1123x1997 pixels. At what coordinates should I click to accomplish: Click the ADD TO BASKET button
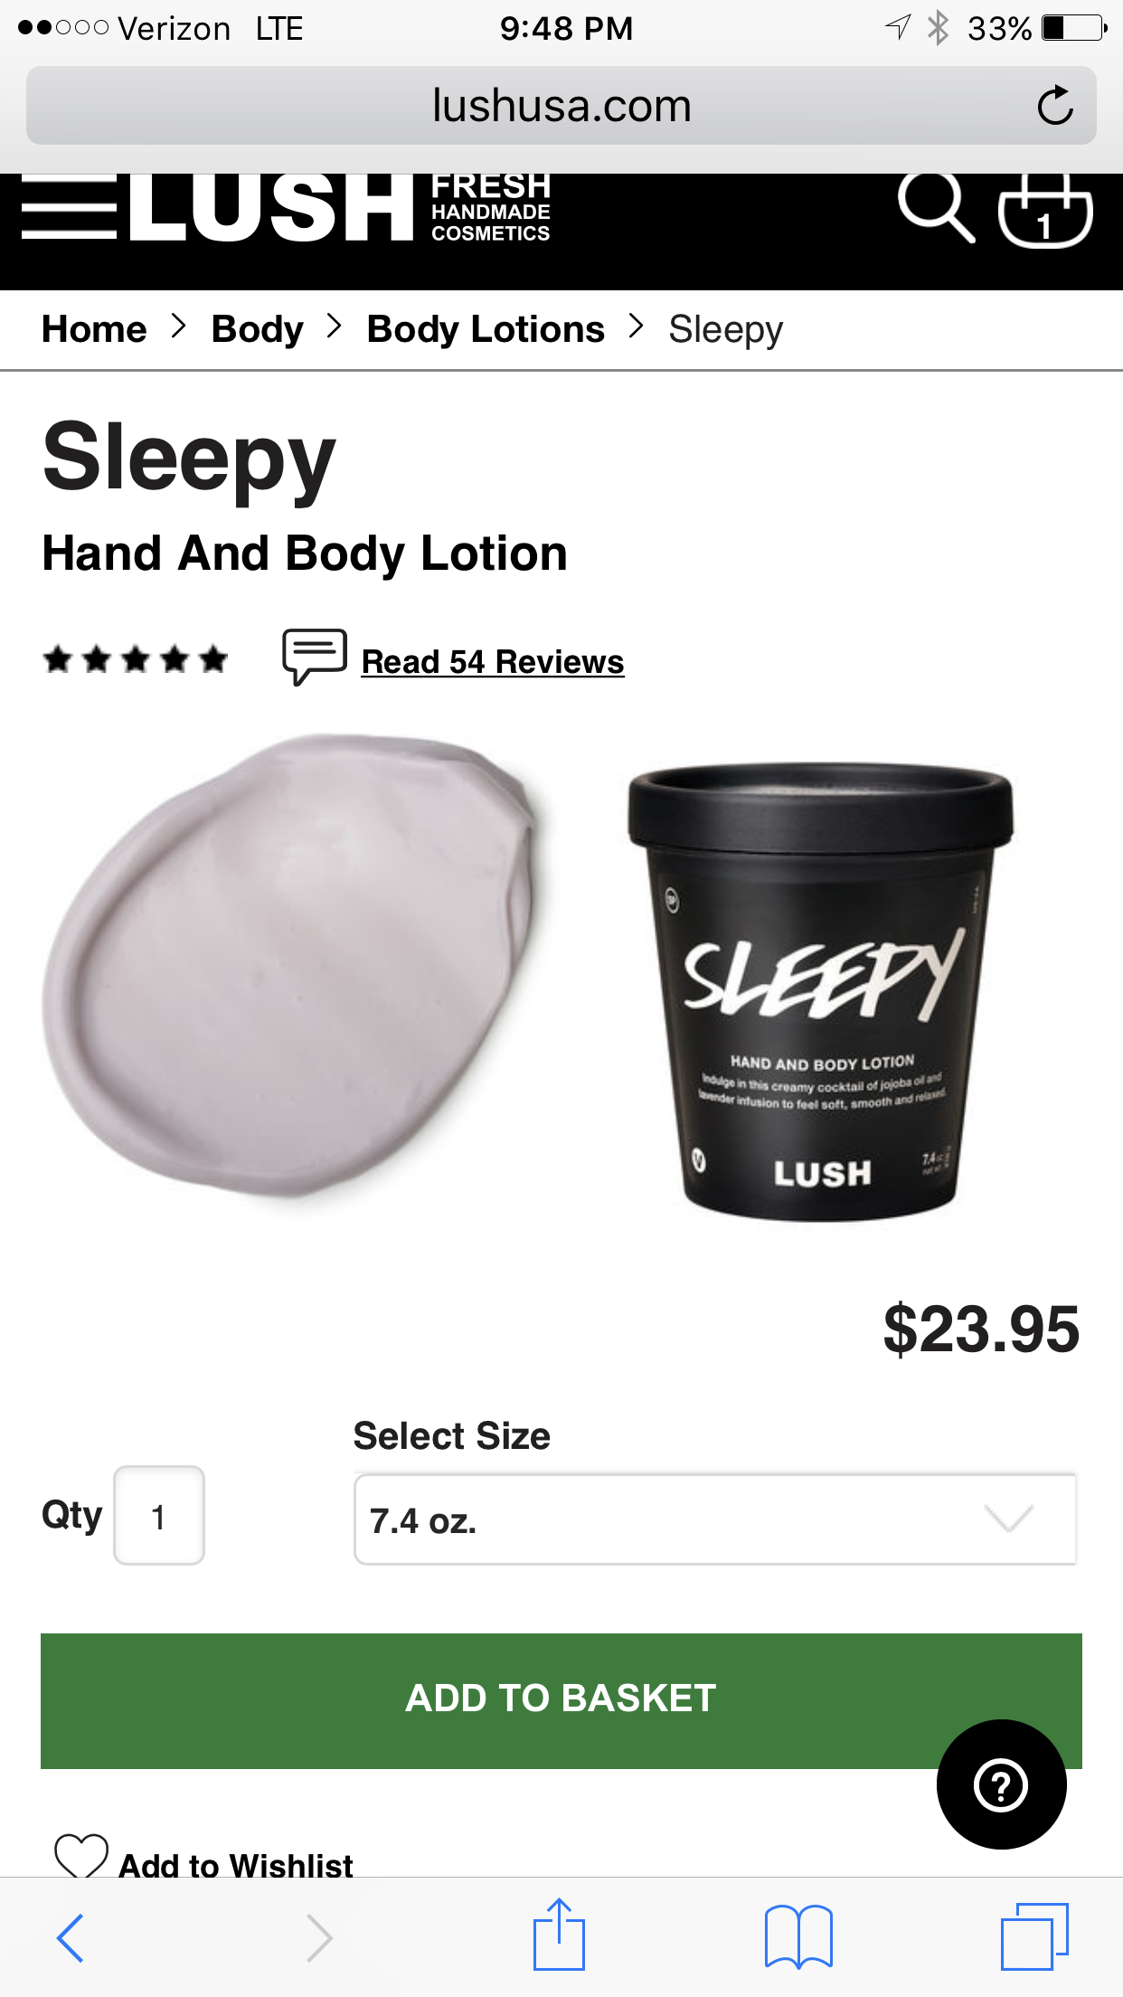[x=561, y=1700]
